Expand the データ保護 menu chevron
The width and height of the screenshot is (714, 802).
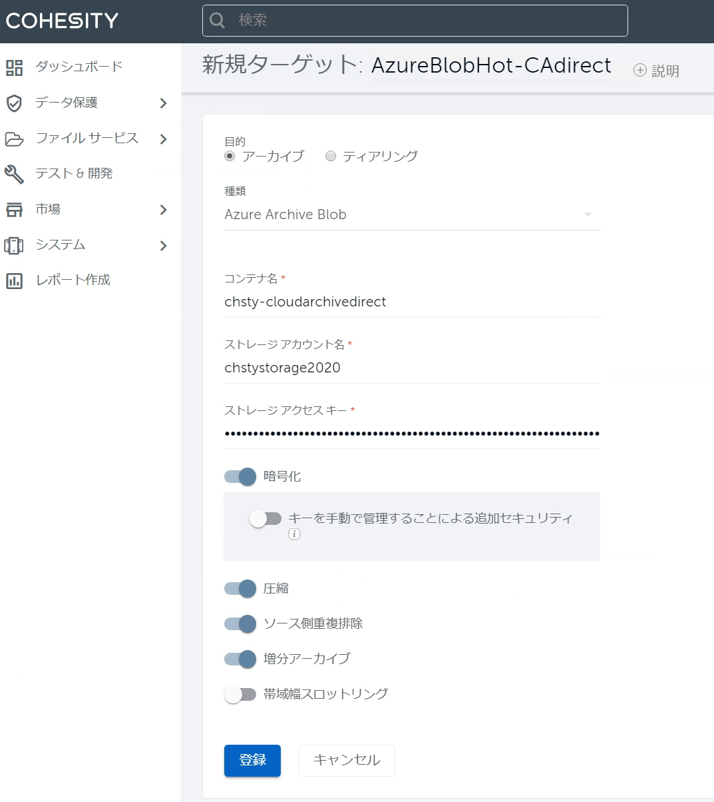164,103
